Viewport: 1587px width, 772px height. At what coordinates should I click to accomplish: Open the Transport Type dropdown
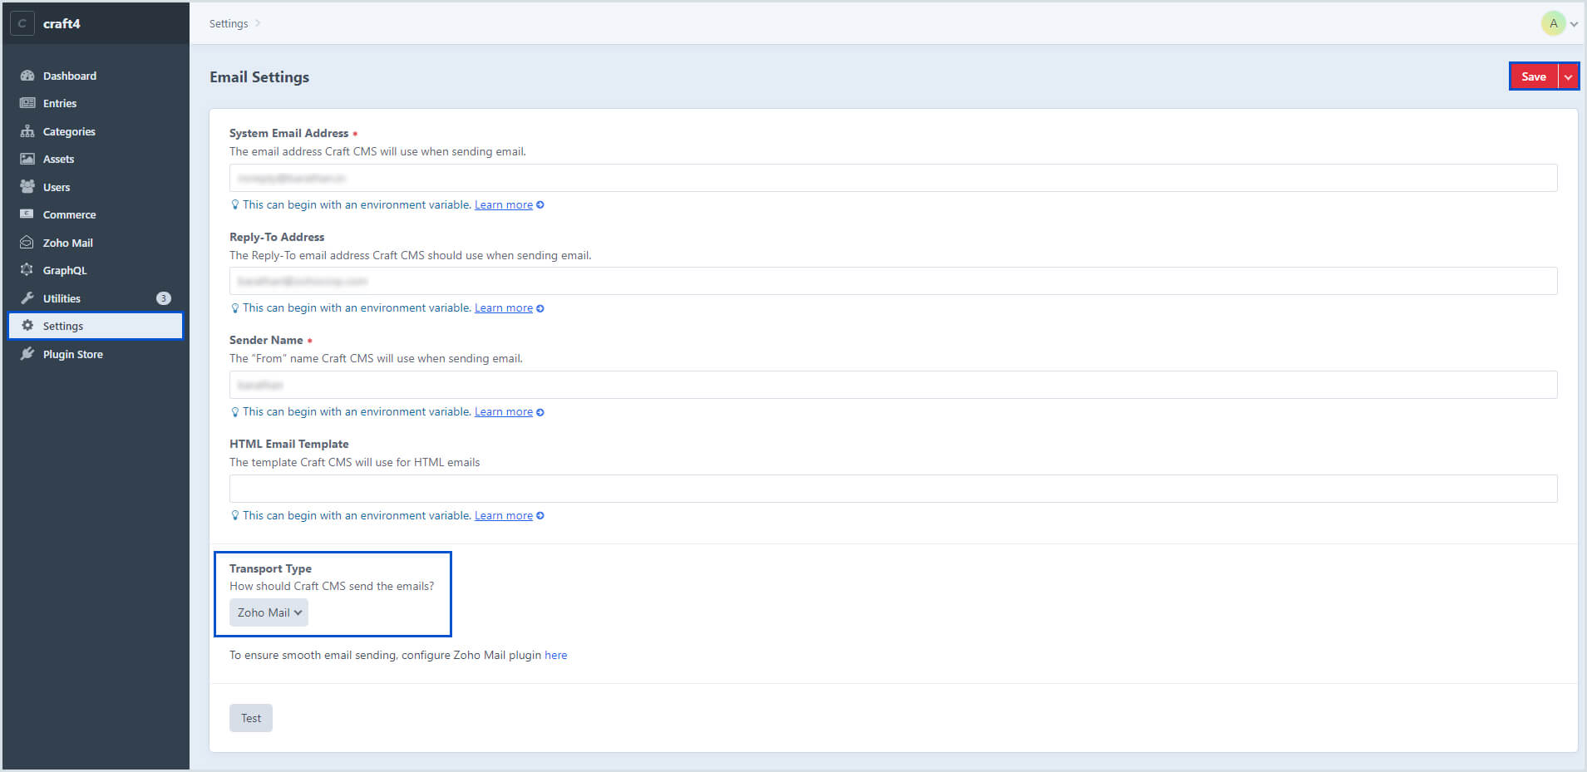pyautogui.click(x=269, y=612)
